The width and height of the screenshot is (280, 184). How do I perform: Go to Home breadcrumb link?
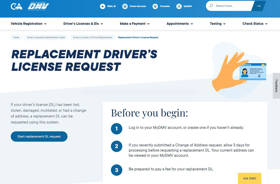[x=16, y=38]
